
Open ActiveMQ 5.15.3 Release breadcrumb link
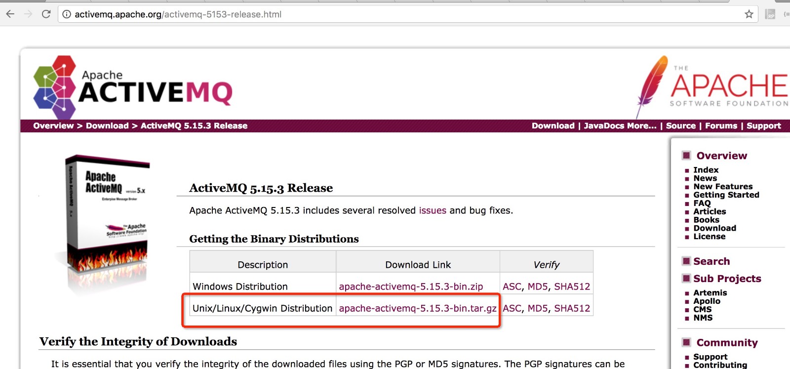(194, 125)
